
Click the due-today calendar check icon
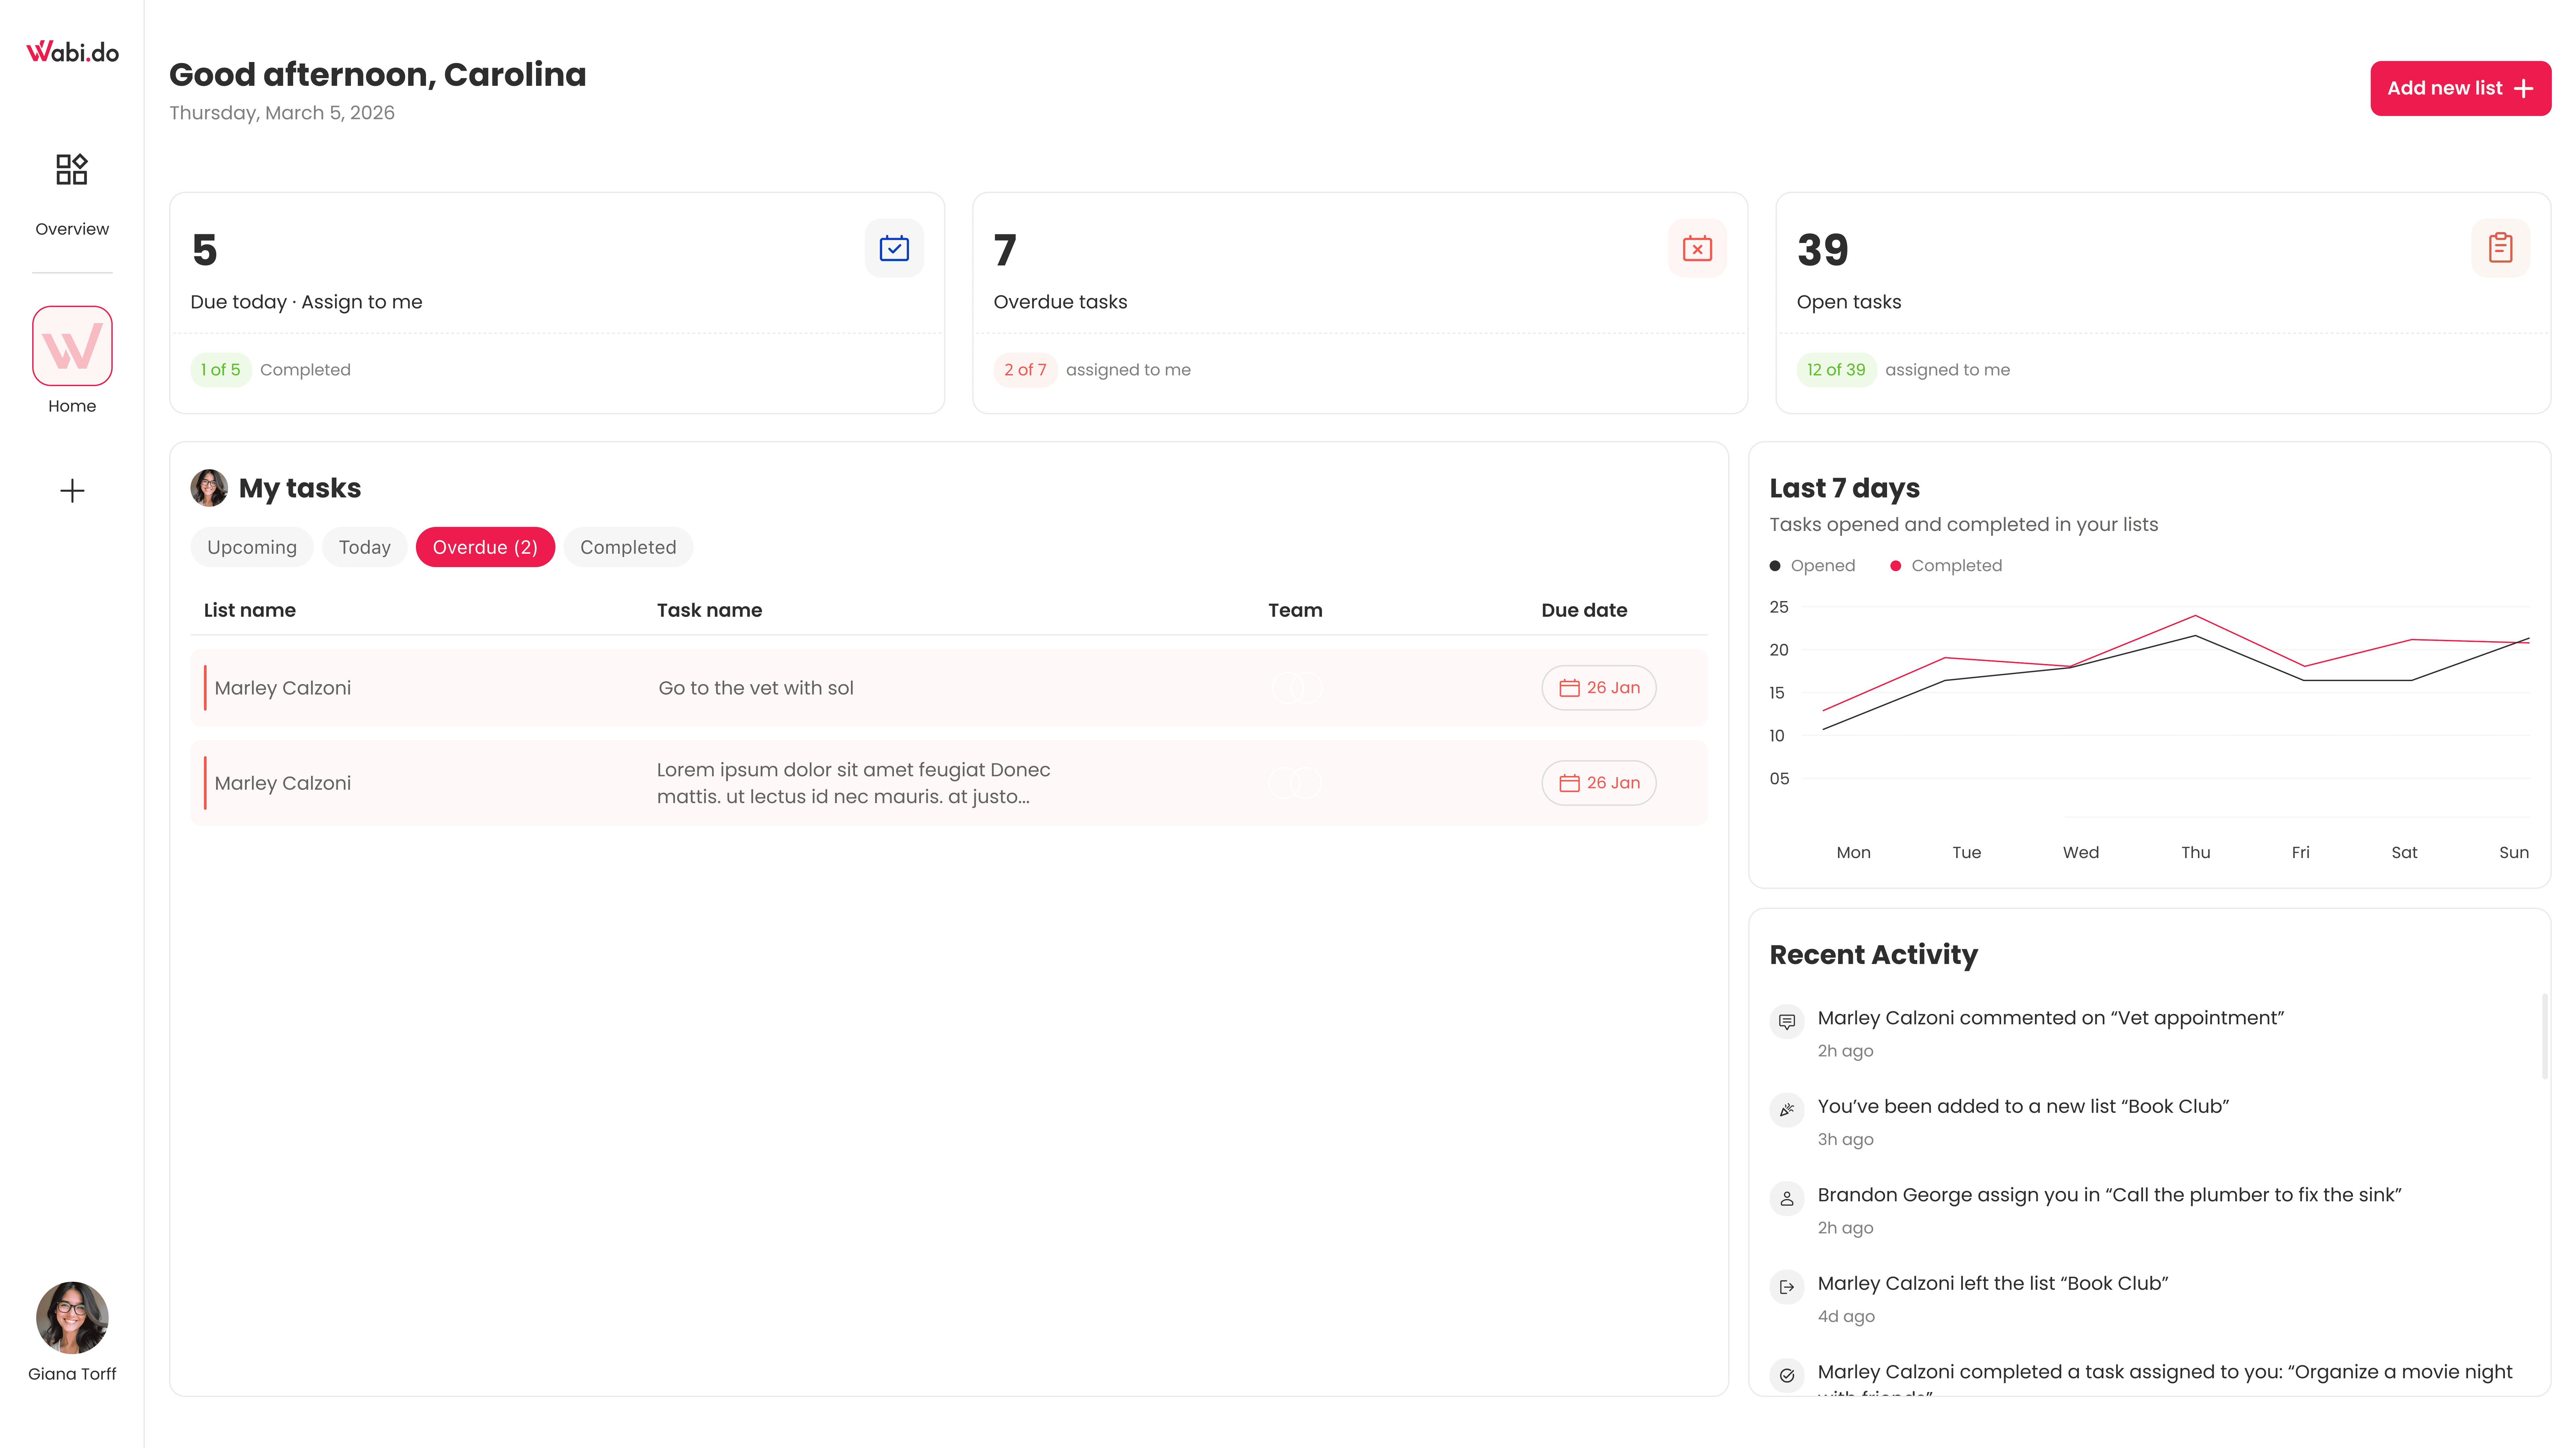point(894,248)
